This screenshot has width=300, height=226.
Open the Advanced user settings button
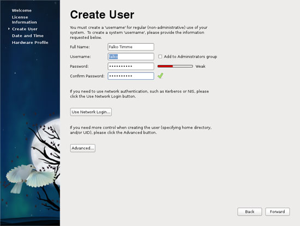click(83, 148)
